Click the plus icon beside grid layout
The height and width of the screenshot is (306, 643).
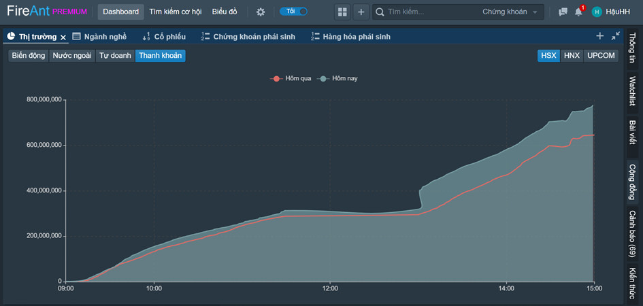coord(361,12)
